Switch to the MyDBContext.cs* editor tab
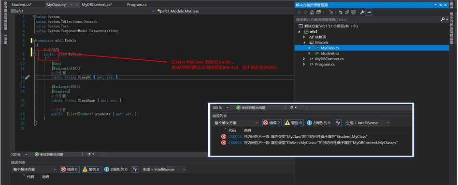458x185 pixels. 97,5
